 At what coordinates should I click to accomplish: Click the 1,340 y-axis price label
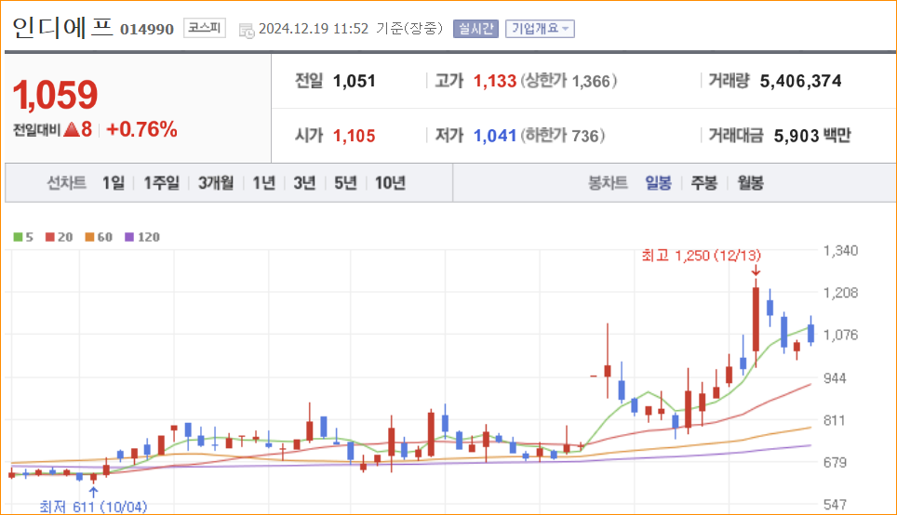pyautogui.click(x=840, y=250)
